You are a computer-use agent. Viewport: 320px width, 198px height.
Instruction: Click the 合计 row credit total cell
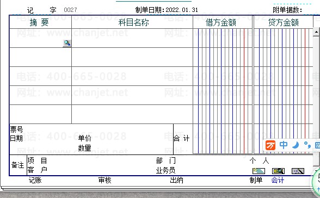[x=283, y=139]
